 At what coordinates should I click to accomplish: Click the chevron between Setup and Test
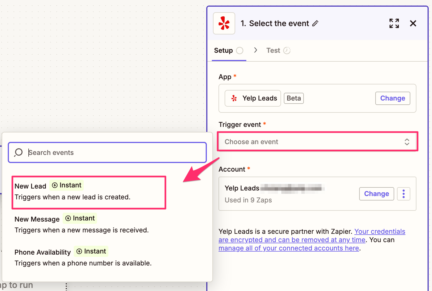tap(255, 50)
